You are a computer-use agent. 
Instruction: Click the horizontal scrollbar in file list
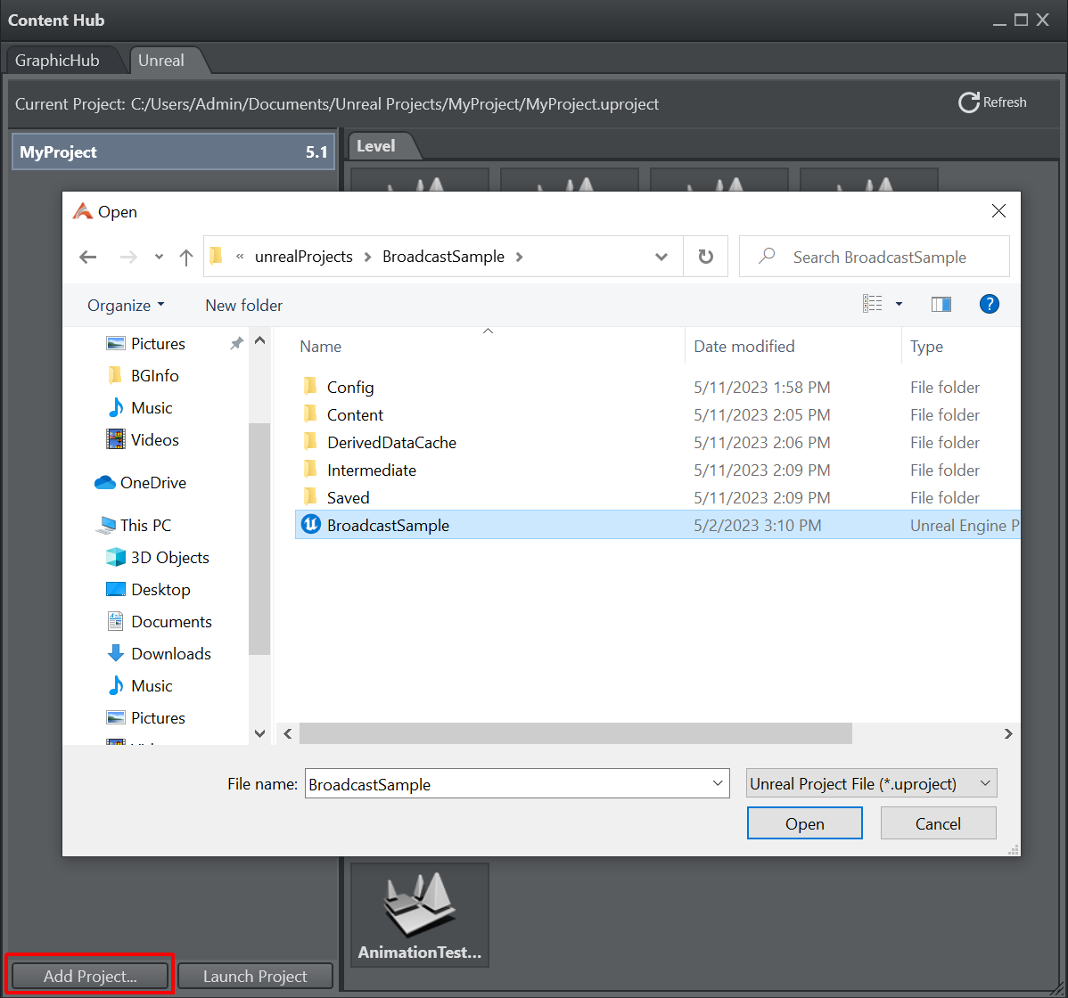click(x=575, y=733)
